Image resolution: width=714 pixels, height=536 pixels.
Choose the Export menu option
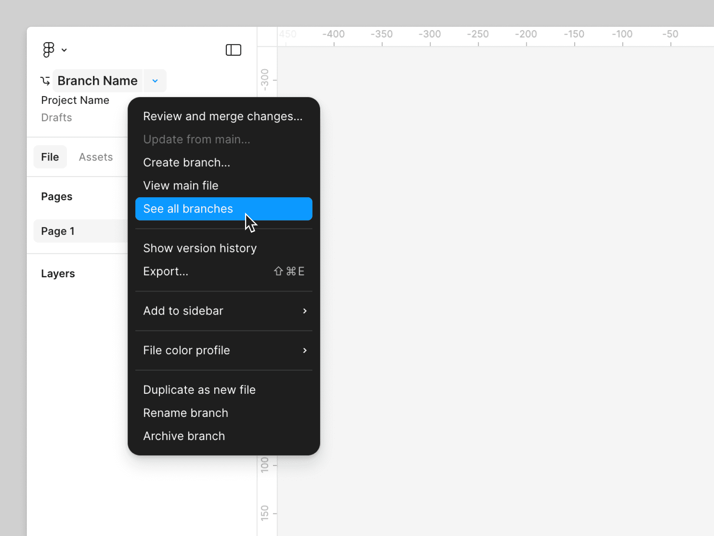[166, 271]
